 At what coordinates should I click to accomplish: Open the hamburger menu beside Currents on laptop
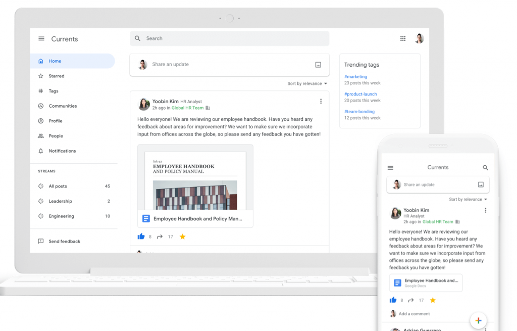[41, 38]
